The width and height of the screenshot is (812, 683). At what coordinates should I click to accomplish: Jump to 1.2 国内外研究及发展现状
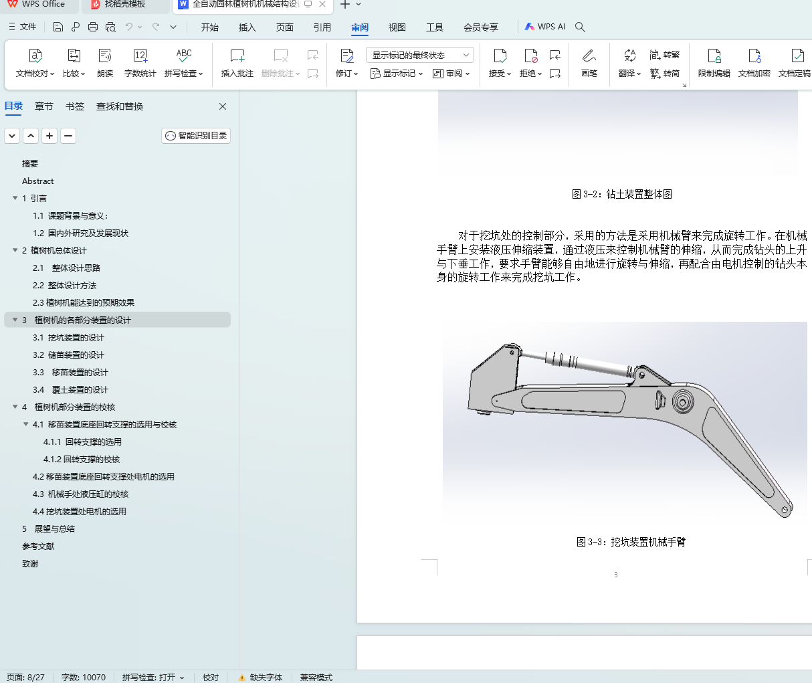coord(80,233)
